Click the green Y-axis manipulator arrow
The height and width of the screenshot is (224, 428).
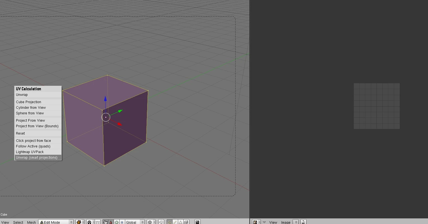pyautogui.click(x=120, y=111)
